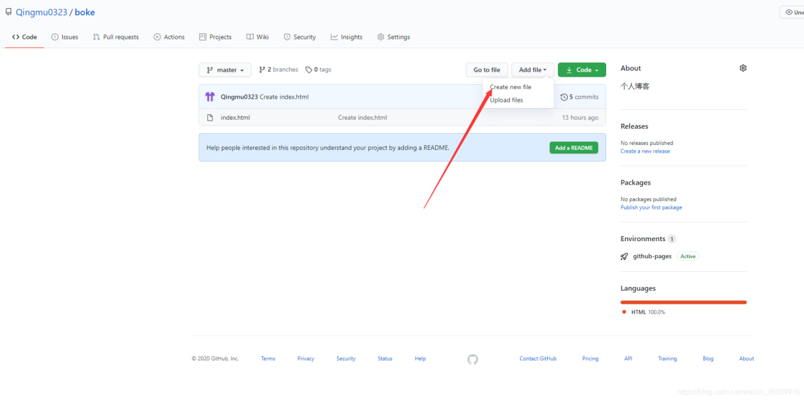Click the Qingmu0323 avatar icon in commit row

click(x=210, y=97)
